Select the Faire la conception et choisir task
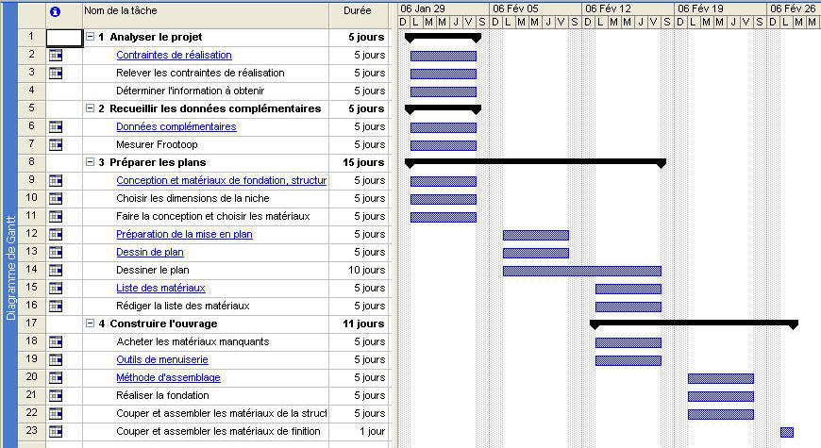The height and width of the screenshot is (448, 821). [213, 216]
